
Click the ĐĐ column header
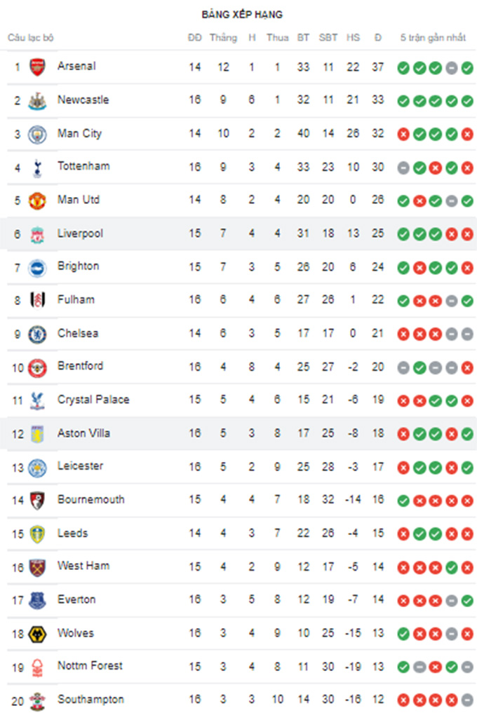[194, 38]
